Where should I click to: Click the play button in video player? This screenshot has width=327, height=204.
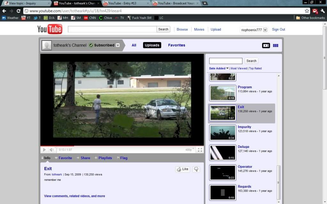click(x=44, y=149)
